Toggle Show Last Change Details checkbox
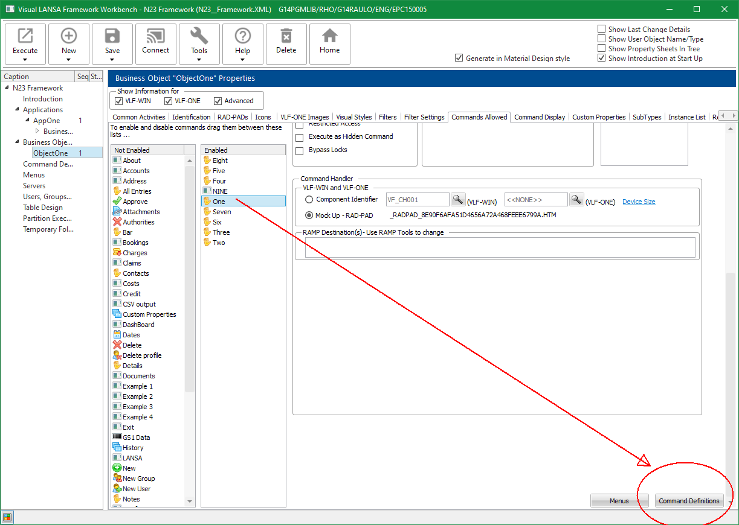Viewport: 739px width, 525px height. pyautogui.click(x=601, y=29)
